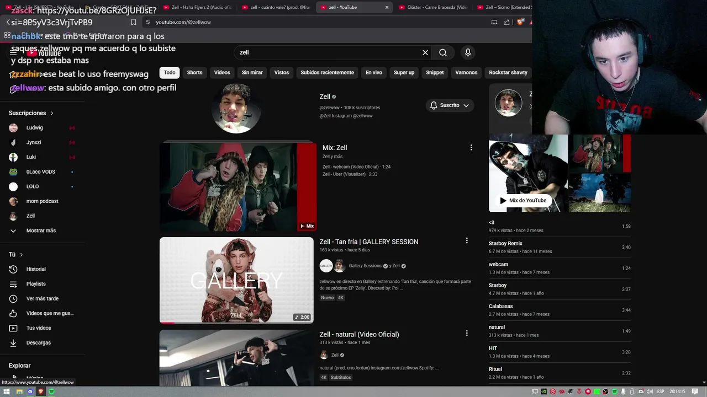Click the Gallery Sessions channel avatar
This screenshot has height=397, width=707.
coord(326,266)
